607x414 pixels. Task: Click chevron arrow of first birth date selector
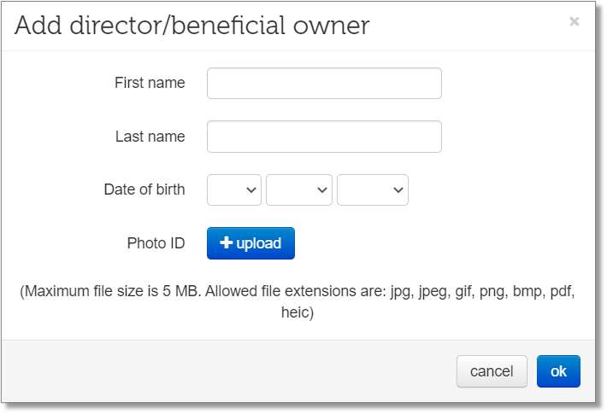[251, 190]
